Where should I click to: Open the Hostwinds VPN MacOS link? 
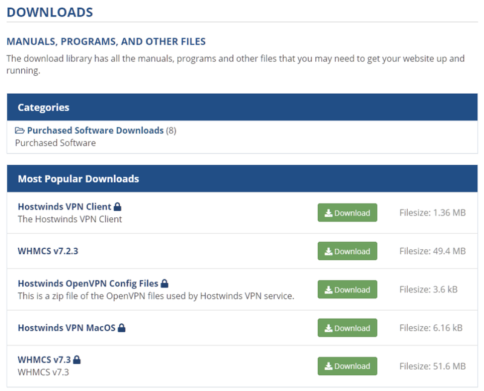point(67,327)
